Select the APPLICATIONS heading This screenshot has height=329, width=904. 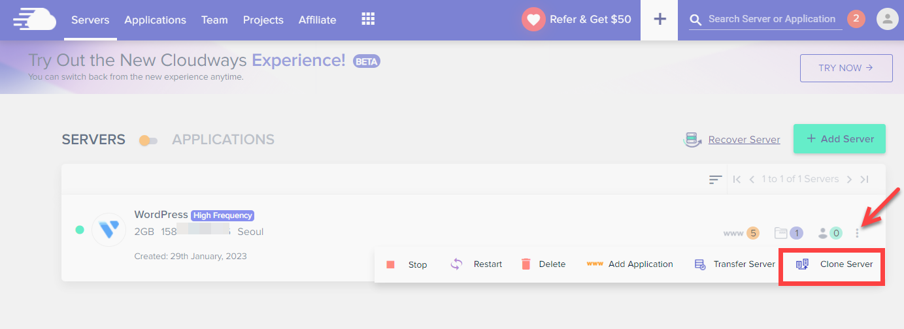(x=223, y=140)
